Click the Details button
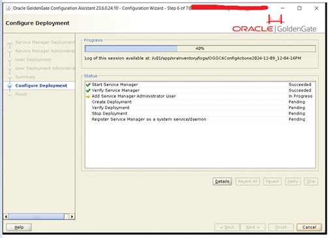330x238 pixels. coord(222,181)
